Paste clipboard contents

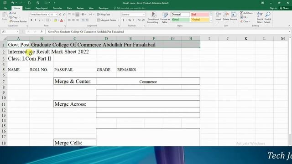tap(5, 16)
